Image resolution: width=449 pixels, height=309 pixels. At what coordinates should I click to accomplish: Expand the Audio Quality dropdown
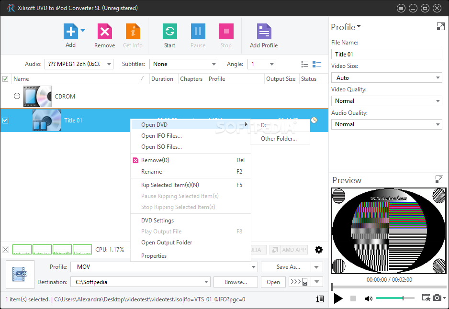point(386,124)
